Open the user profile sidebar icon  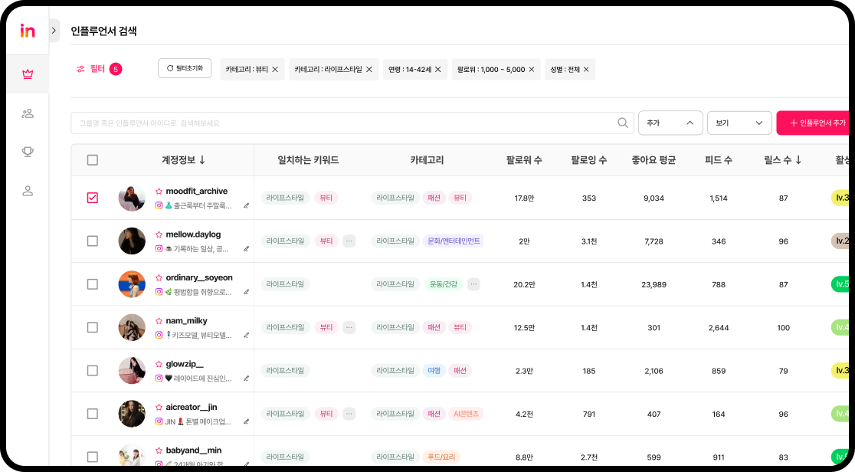pyautogui.click(x=28, y=191)
